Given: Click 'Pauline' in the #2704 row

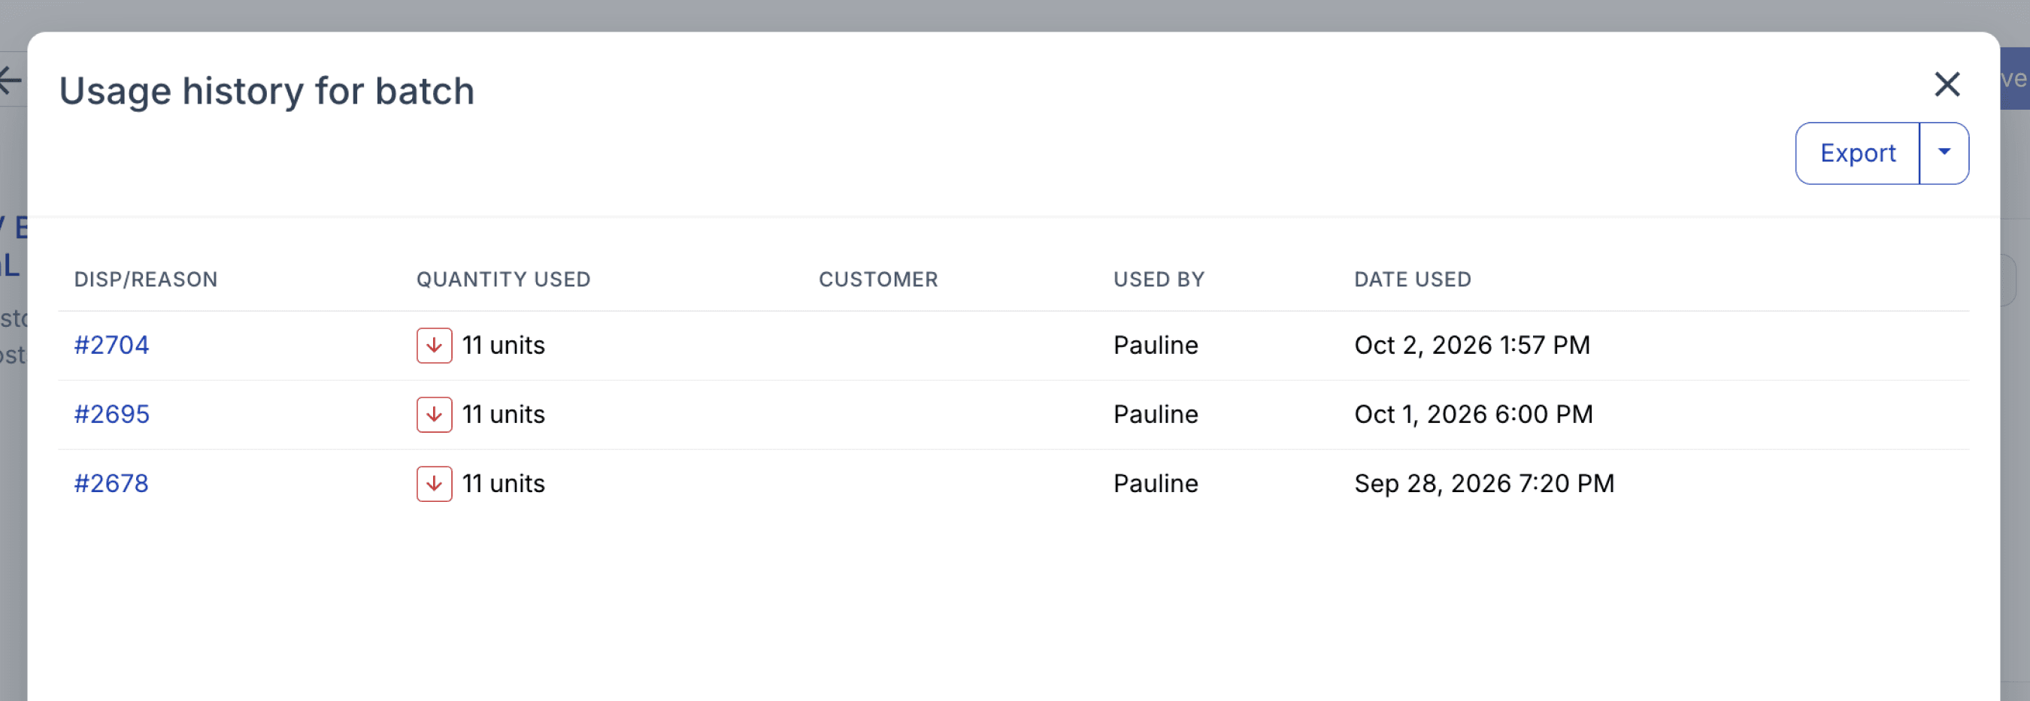Looking at the screenshot, I should point(1156,345).
